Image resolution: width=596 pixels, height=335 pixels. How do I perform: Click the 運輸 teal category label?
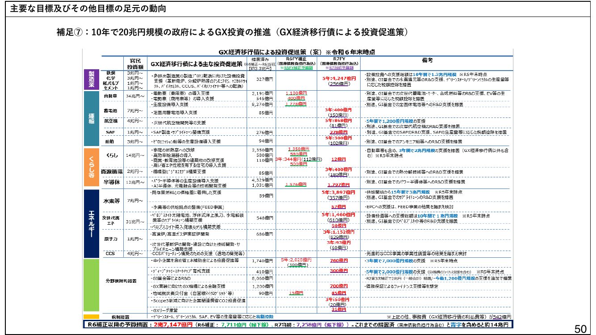(x=91, y=118)
